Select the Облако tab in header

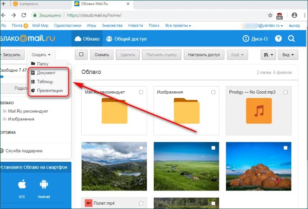(87, 39)
